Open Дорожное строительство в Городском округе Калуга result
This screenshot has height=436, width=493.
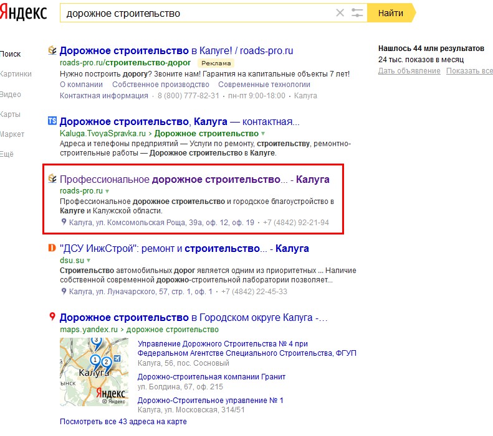click(194, 317)
